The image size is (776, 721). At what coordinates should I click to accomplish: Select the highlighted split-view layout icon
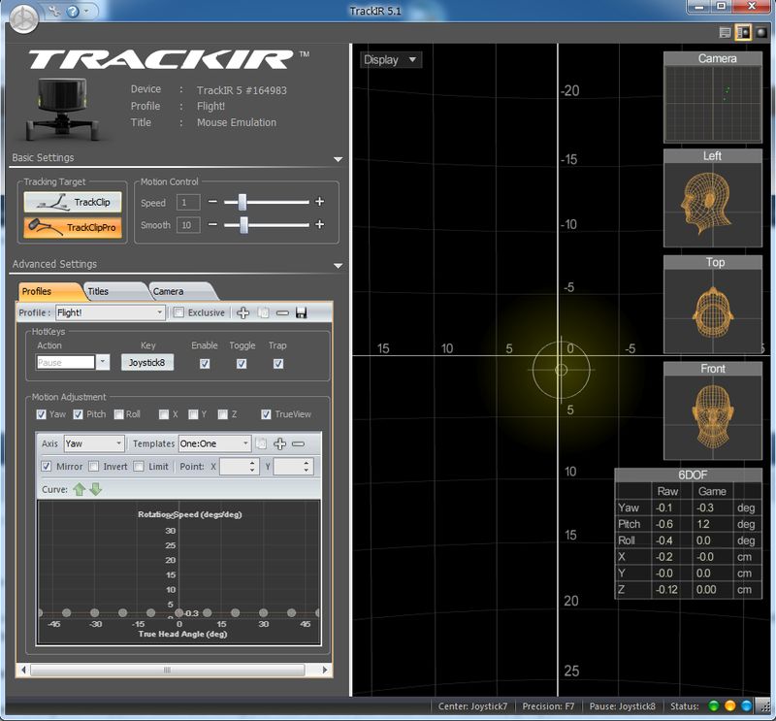coord(743,33)
